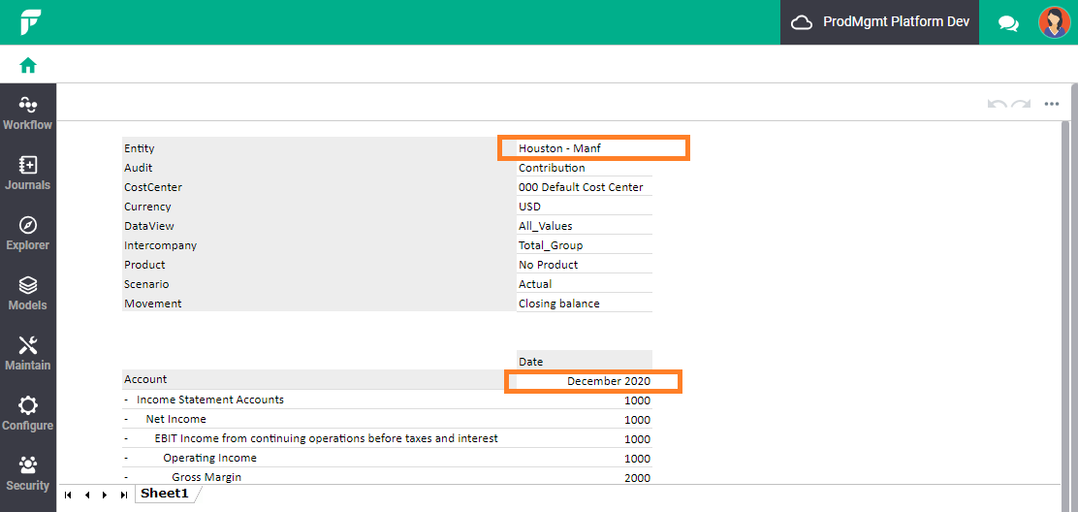Click the ProdMgmt Platform Dev environment button
This screenshot has width=1078, height=512.
879,22
